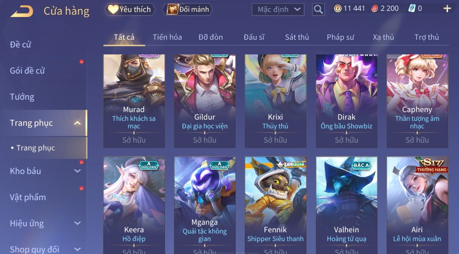Expand the Hiệu ứng sidebar section
459x254 pixels.
(x=77, y=224)
